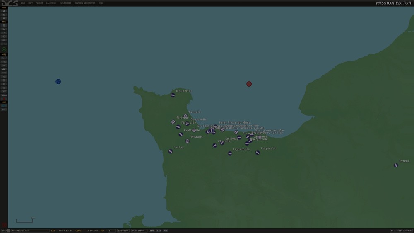
Task: Select the Static object icon
Action: [4, 73]
